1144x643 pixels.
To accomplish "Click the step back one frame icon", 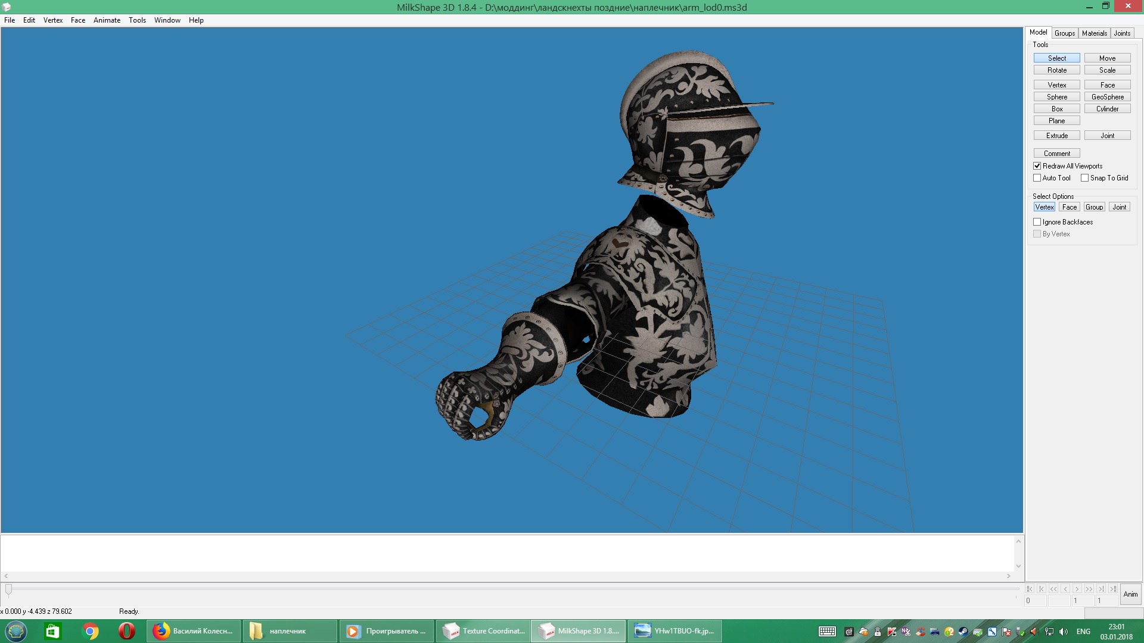I will coord(1065,589).
